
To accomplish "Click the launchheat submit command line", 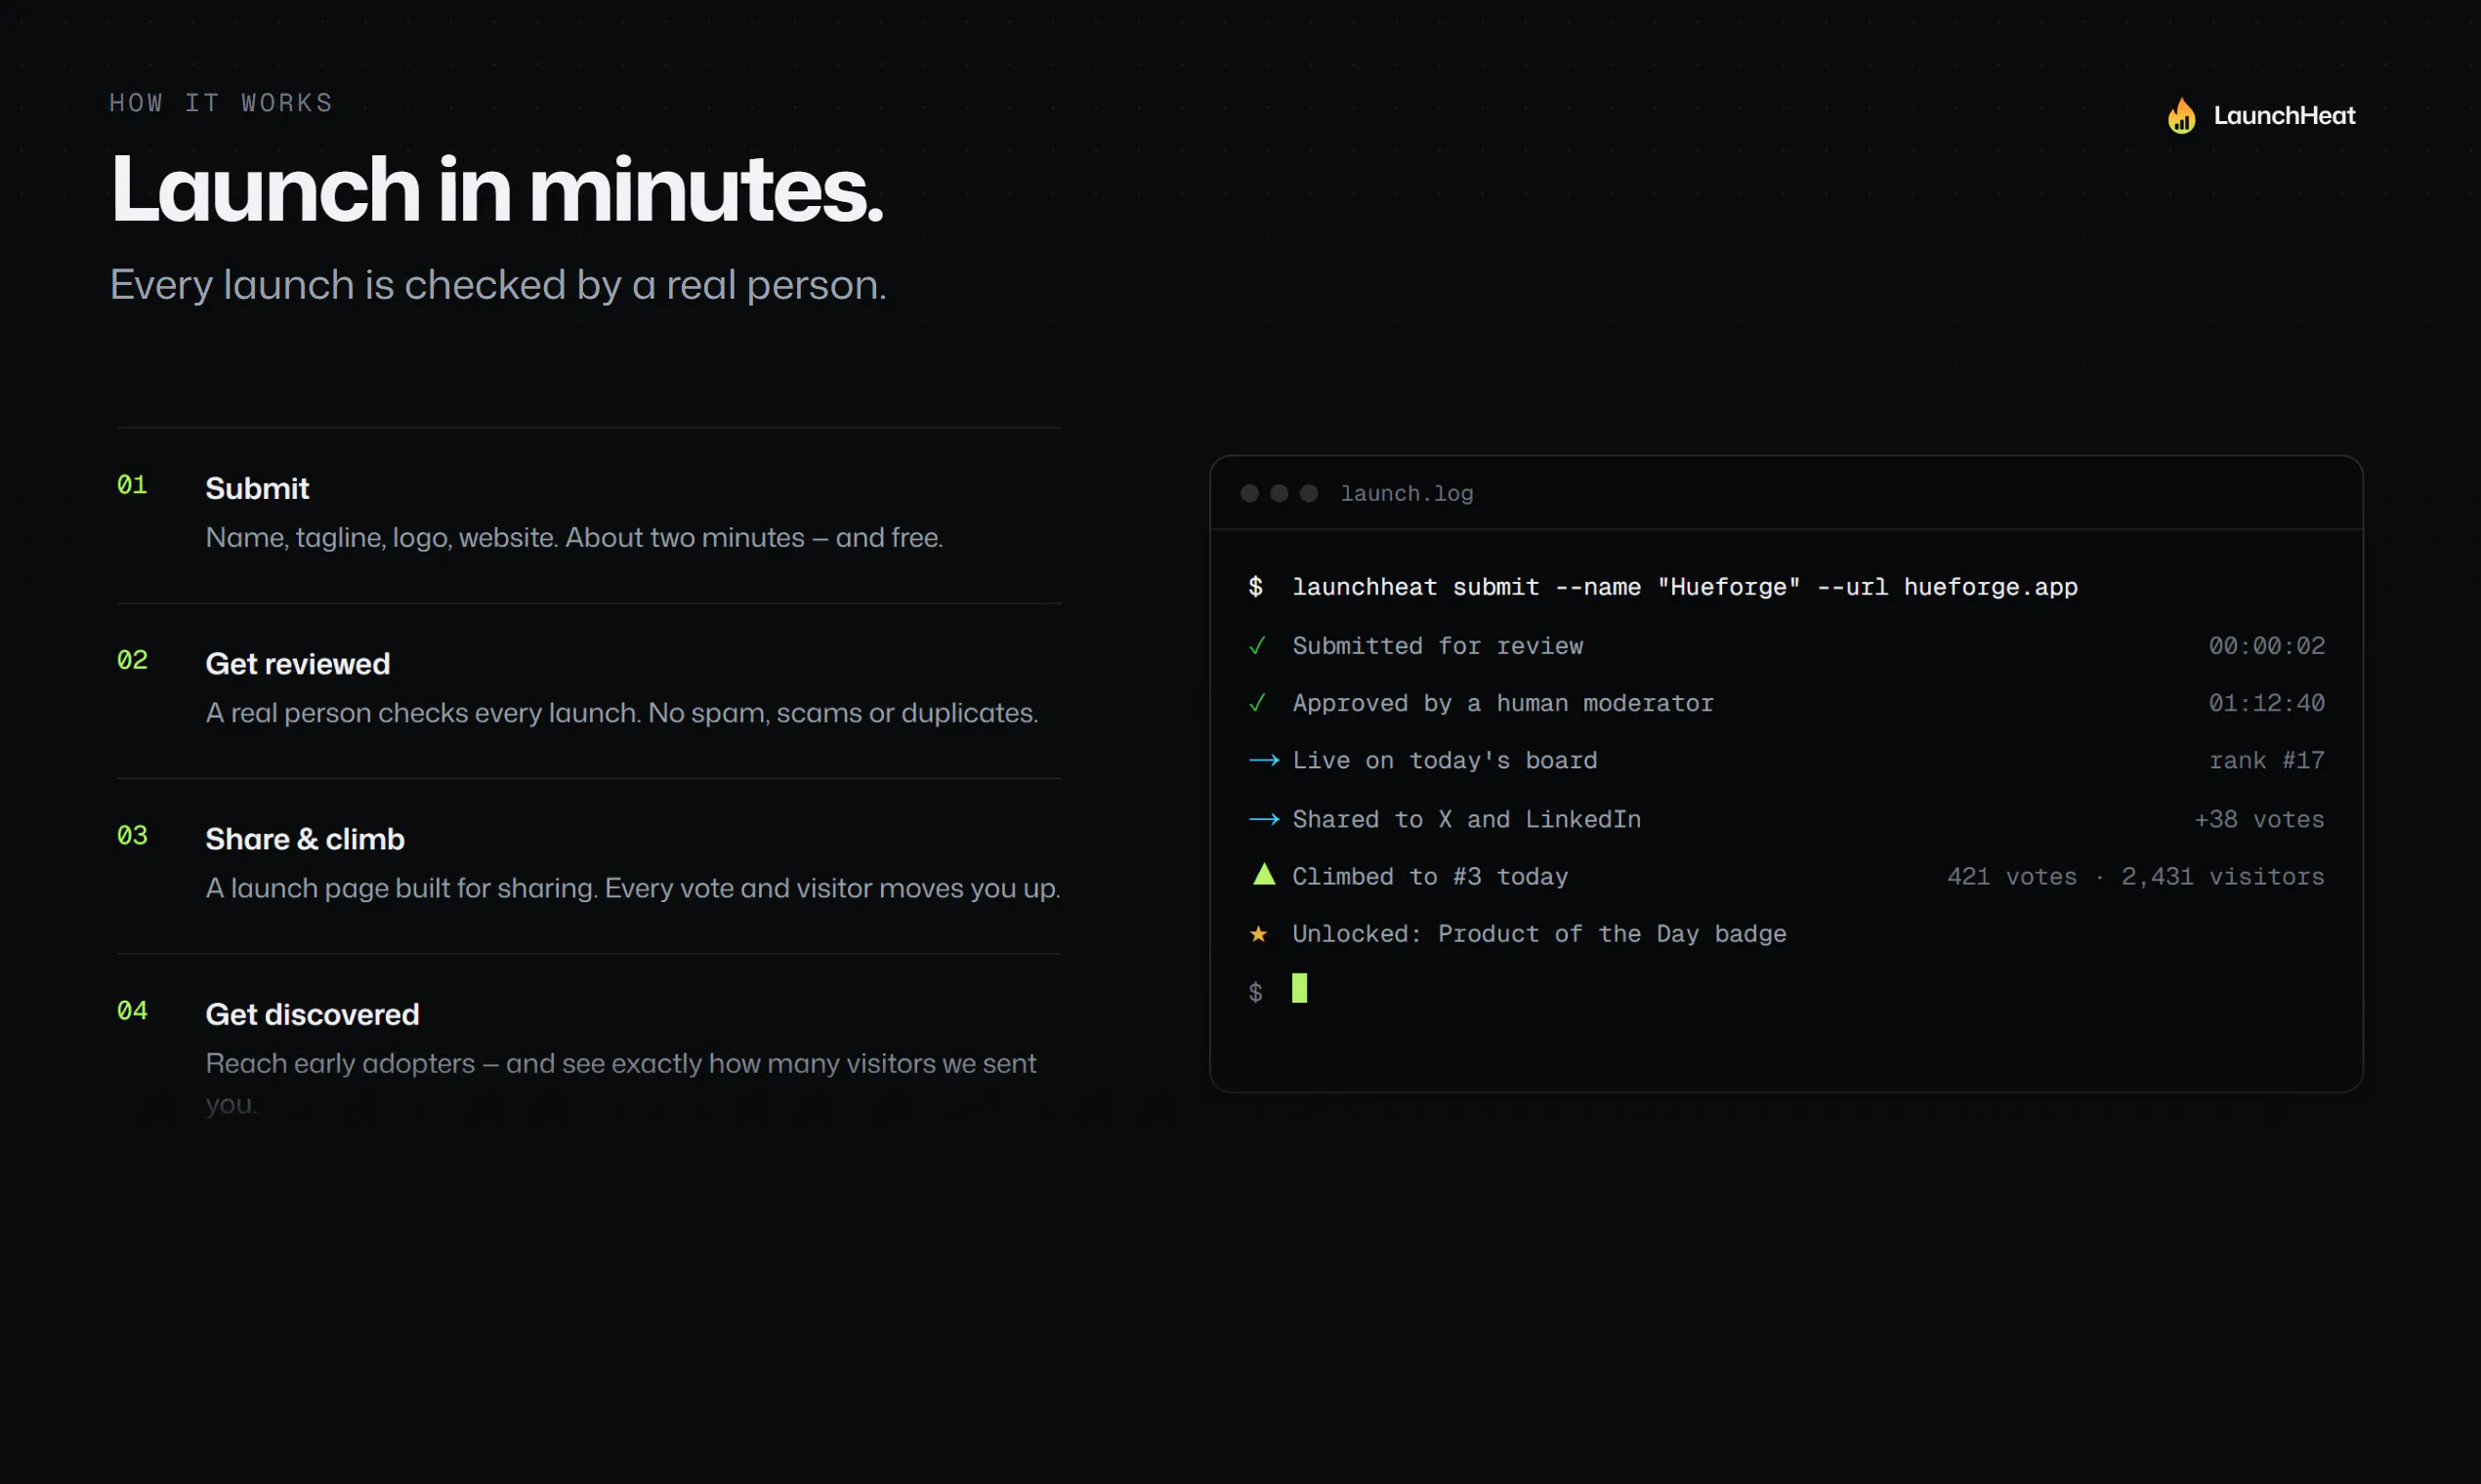I will 1685,587.
